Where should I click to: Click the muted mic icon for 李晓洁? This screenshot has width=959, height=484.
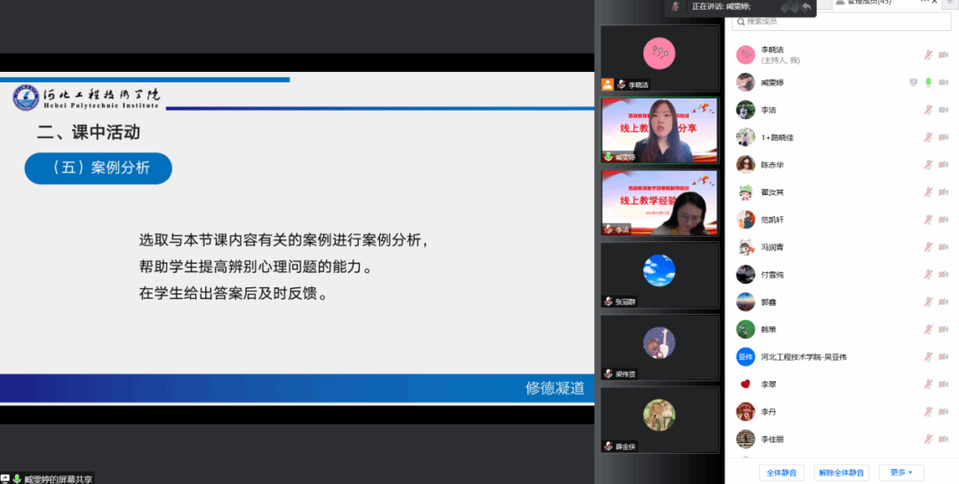929,55
